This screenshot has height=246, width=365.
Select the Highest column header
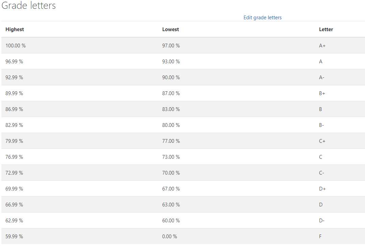(x=15, y=29)
